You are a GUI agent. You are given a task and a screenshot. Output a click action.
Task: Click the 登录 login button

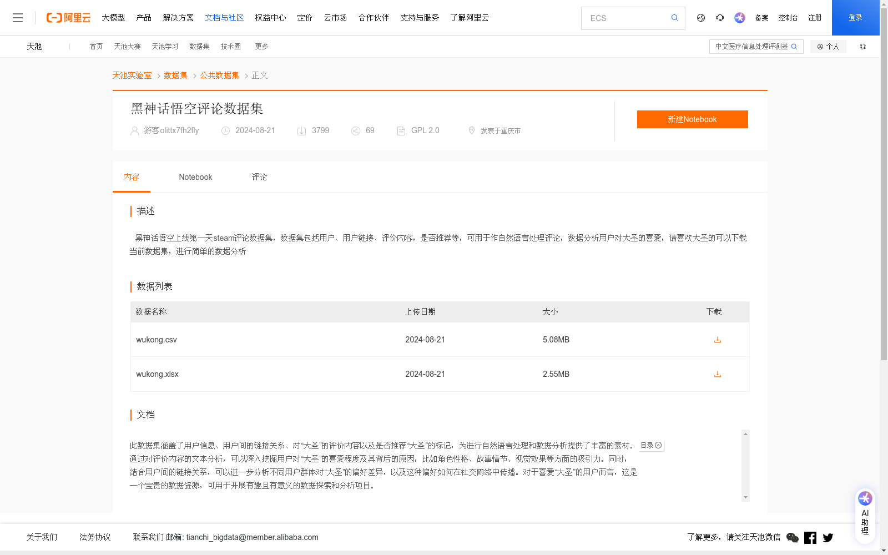(x=855, y=18)
